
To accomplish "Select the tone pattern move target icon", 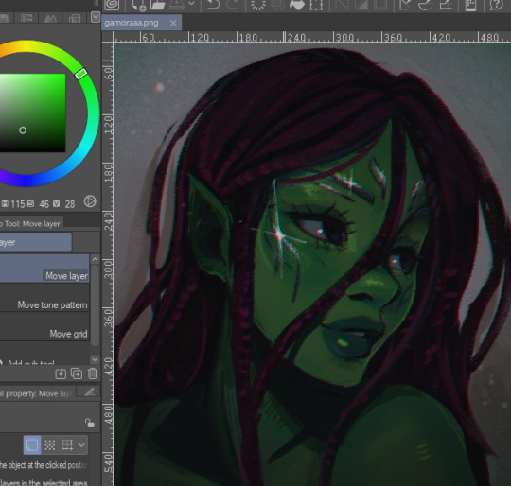I will click(49, 445).
